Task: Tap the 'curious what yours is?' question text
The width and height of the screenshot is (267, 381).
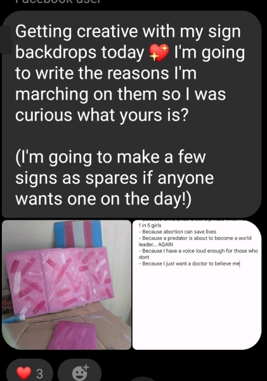Action: 102,115
